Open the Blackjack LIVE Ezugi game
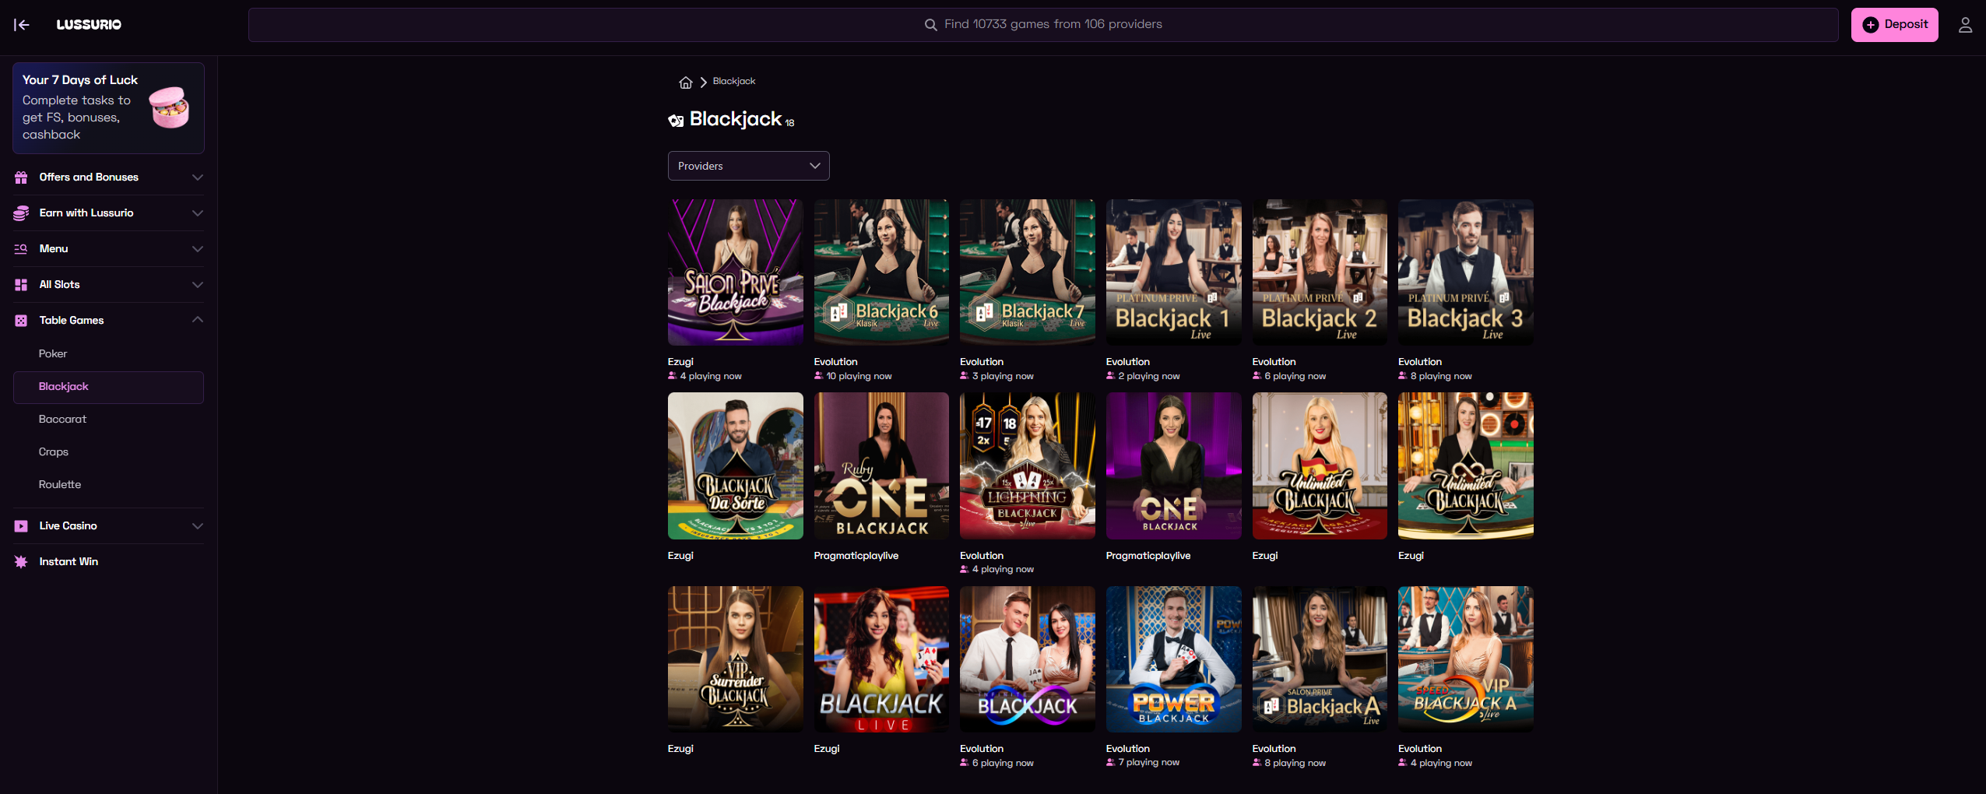 (x=881, y=659)
